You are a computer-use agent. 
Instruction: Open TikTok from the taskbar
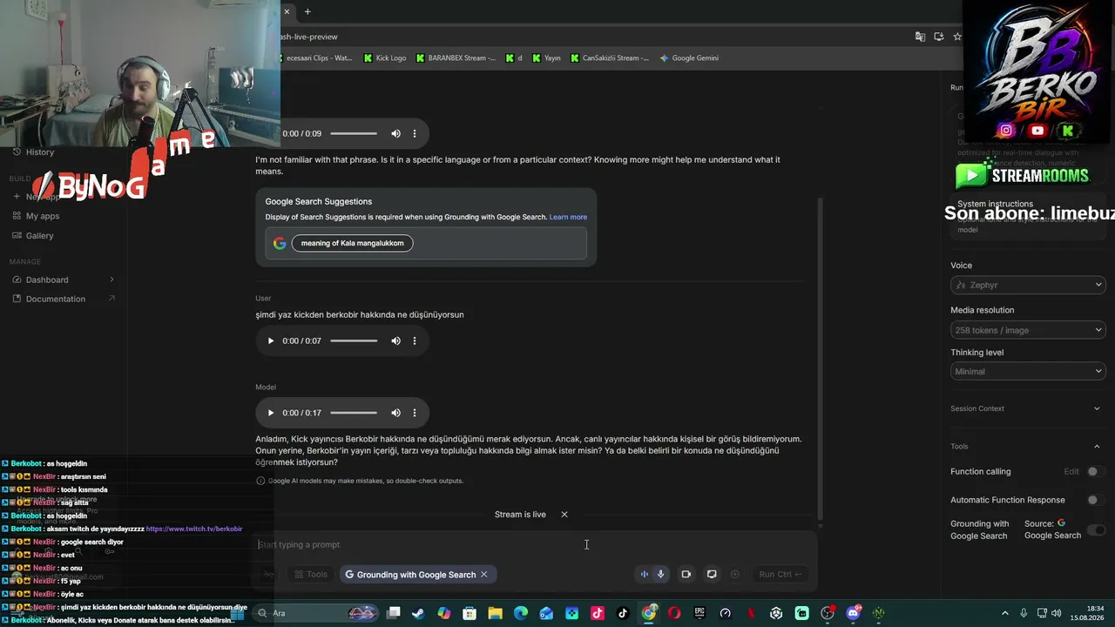pyautogui.click(x=623, y=613)
